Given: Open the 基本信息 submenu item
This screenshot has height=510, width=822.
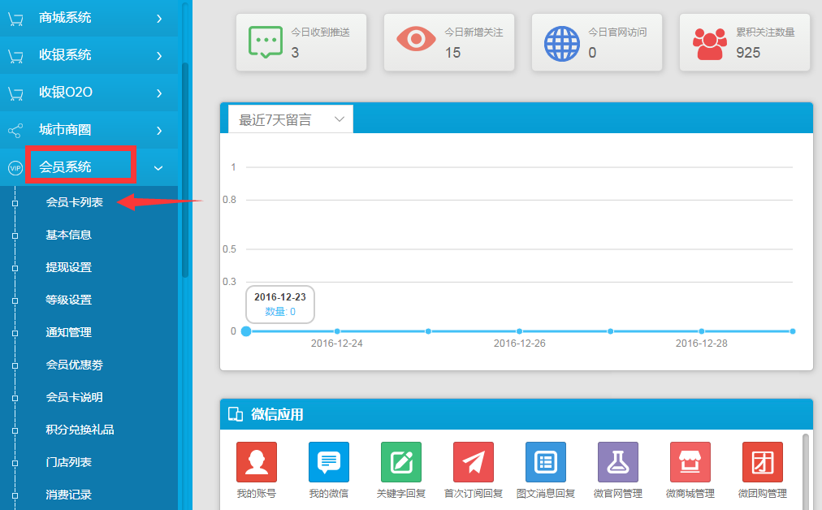Looking at the screenshot, I should [69, 235].
